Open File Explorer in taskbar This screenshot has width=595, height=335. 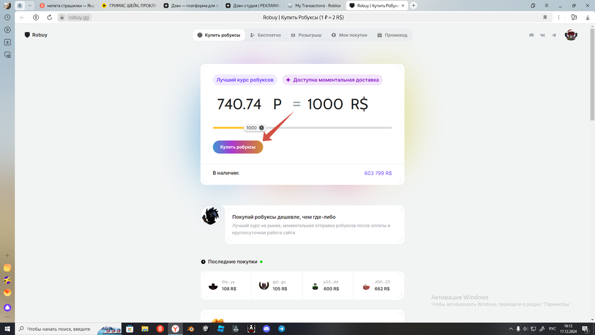(x=145, y=329)
